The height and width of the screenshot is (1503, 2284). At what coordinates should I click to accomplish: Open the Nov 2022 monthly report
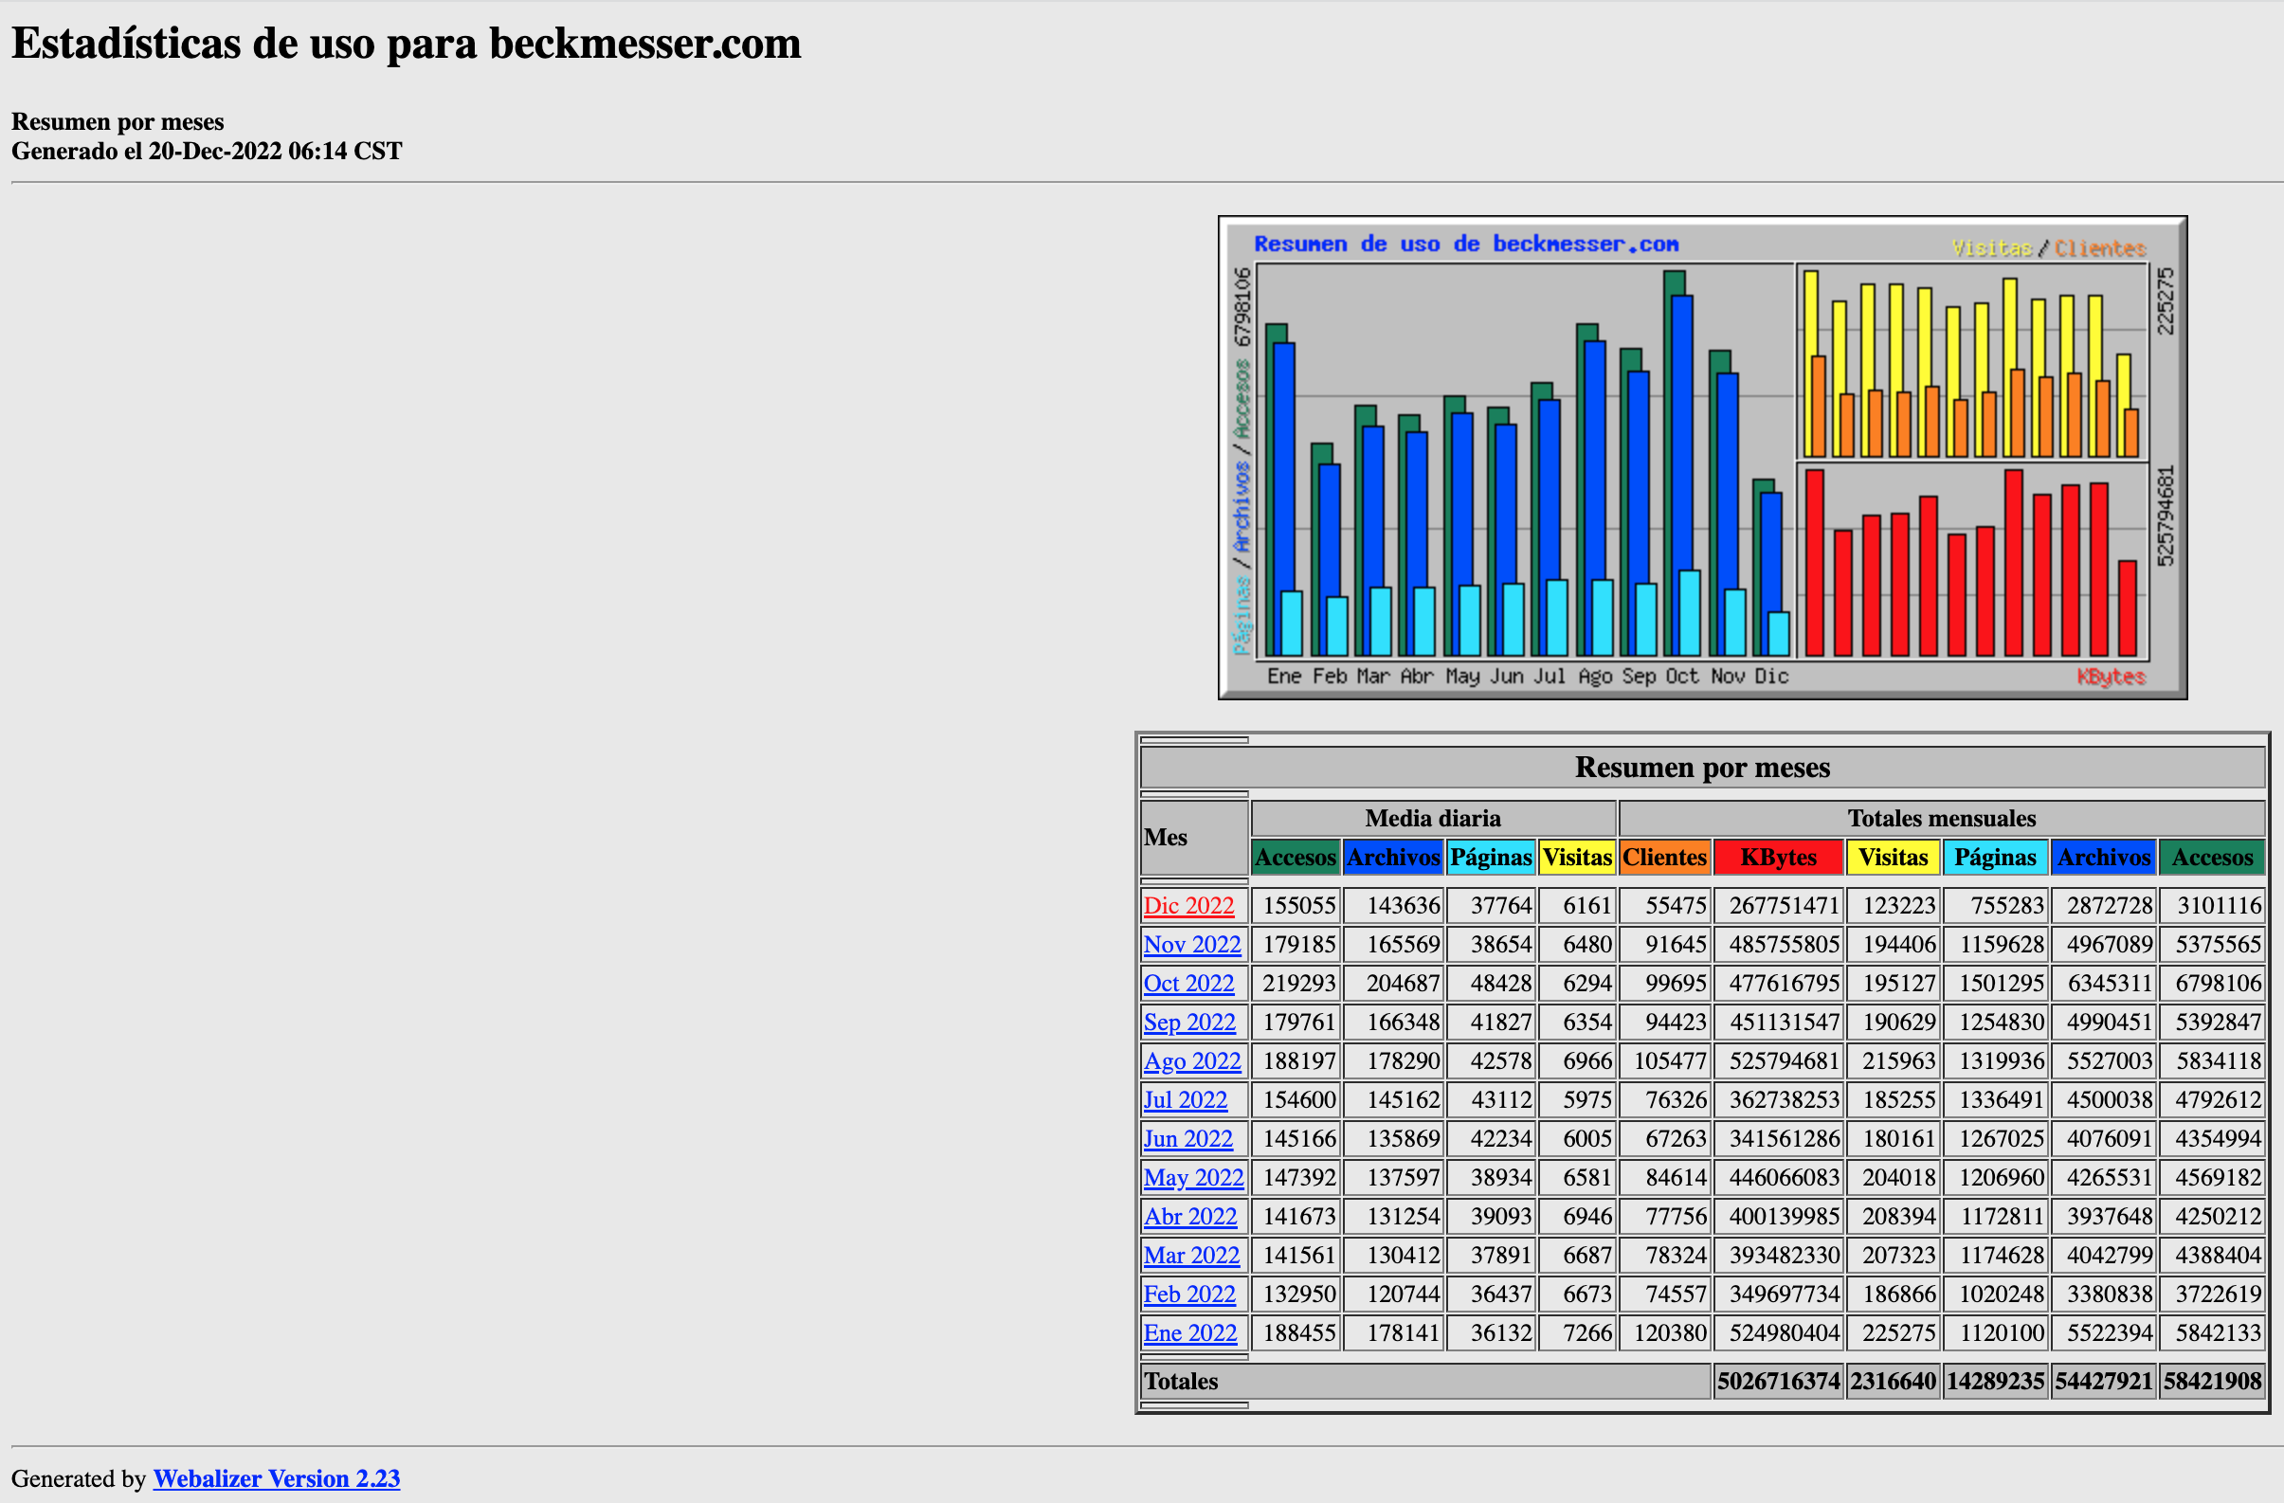tap(1192, 944)
